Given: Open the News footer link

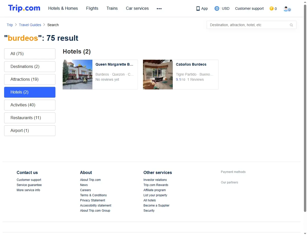Looking at the screenshot, I should tap(84, 185).
